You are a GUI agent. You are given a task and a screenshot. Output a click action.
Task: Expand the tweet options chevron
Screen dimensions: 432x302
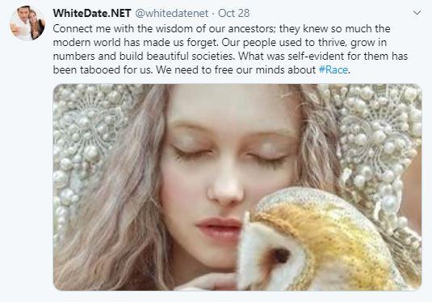tap(417, 13)
